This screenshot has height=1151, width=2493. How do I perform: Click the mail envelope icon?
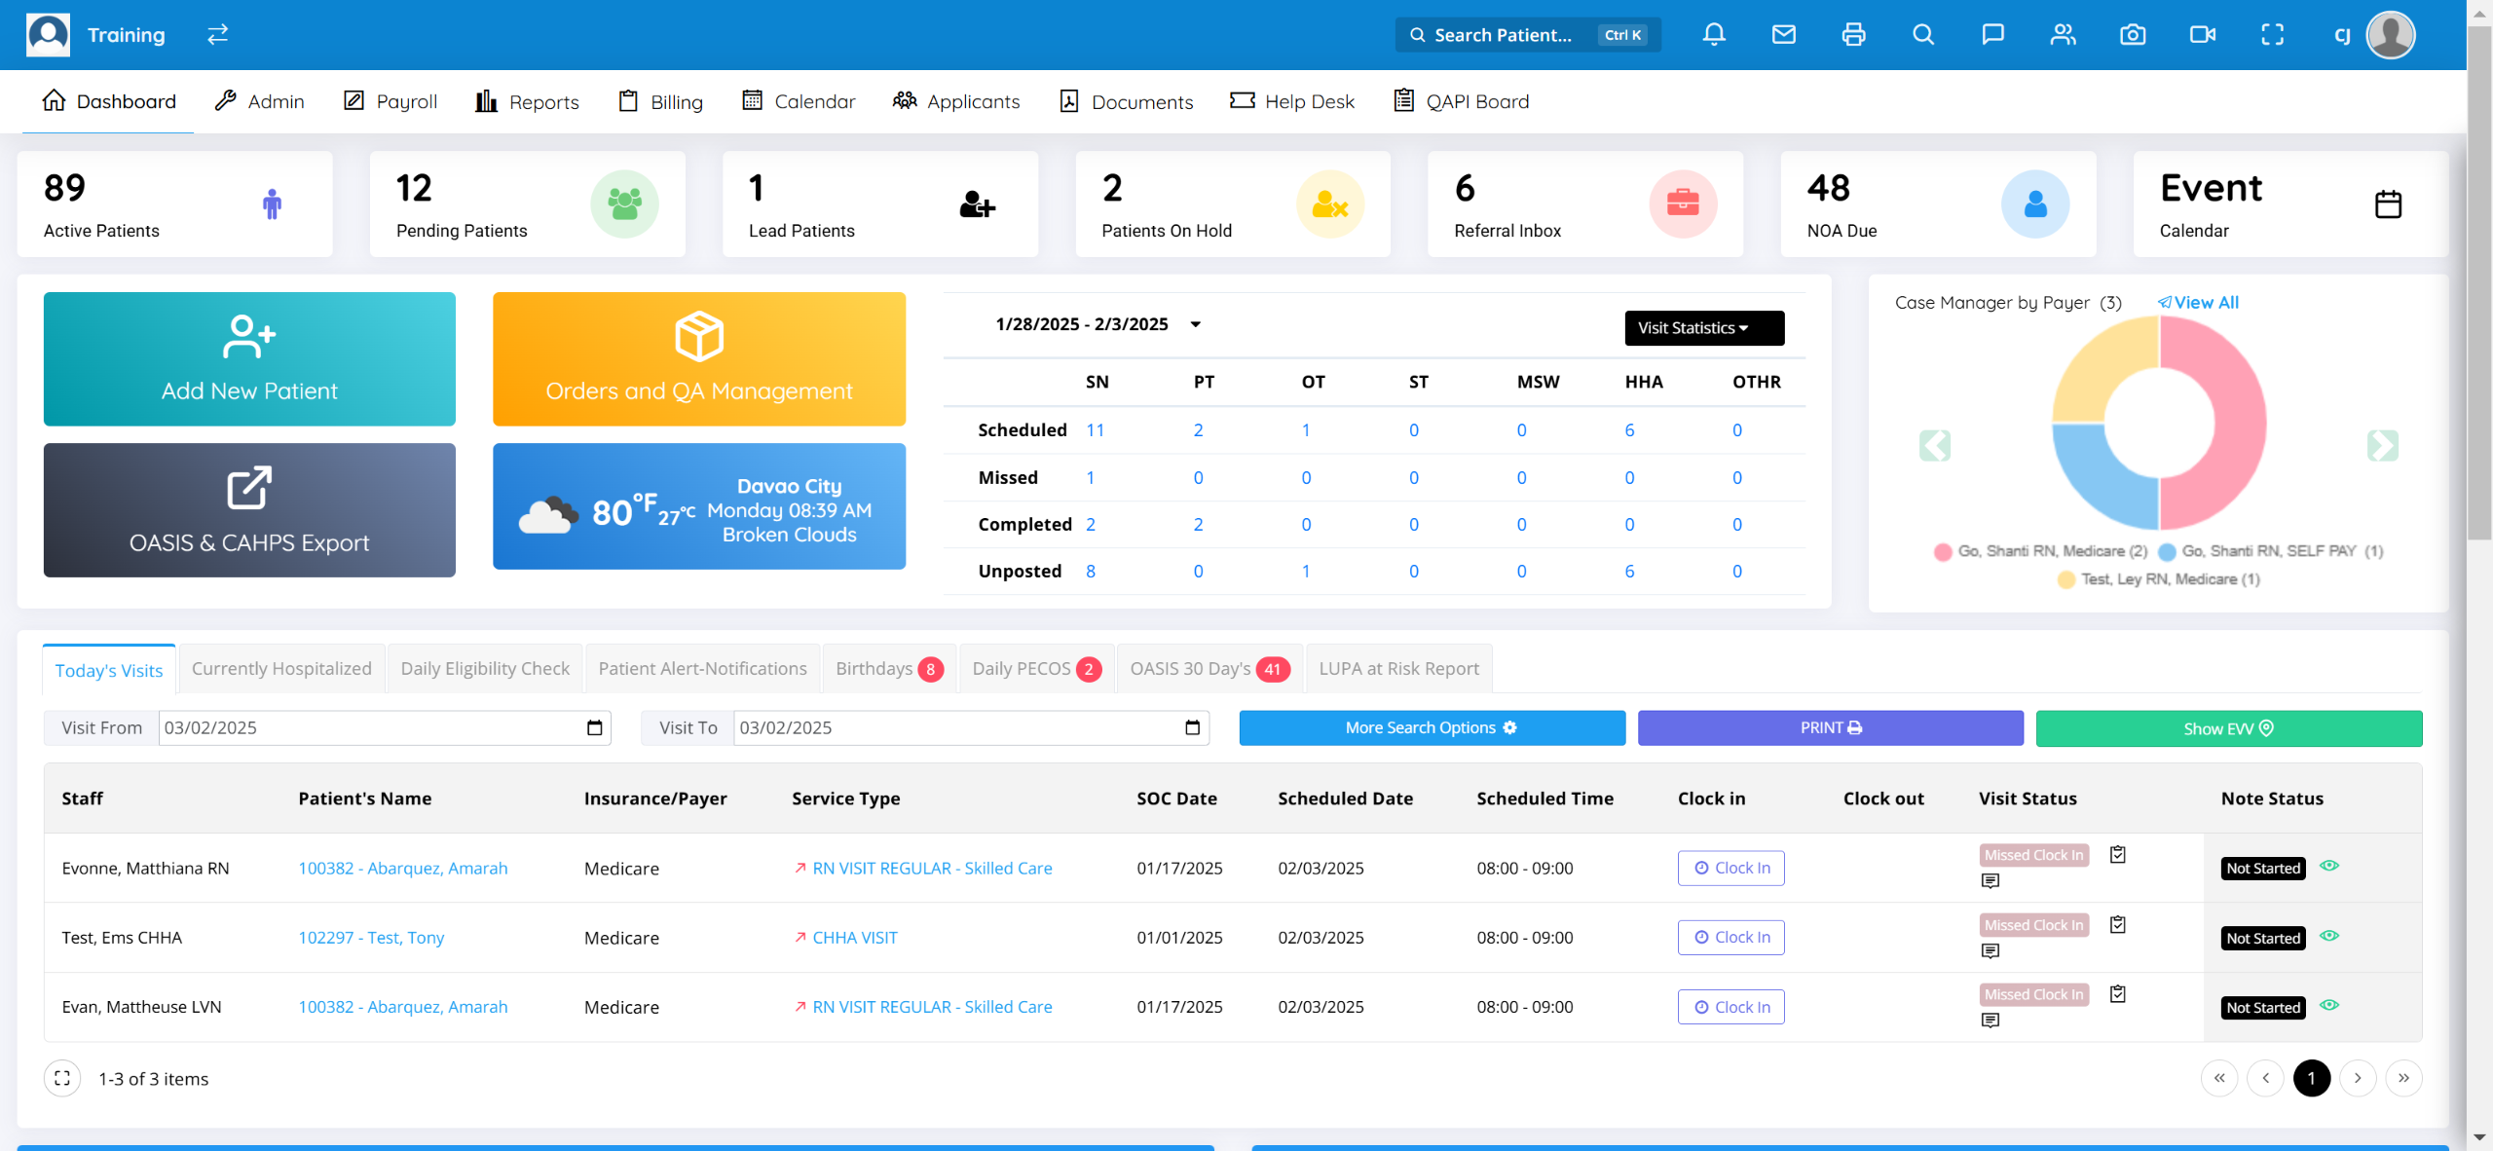click(x=1783, y=35)
